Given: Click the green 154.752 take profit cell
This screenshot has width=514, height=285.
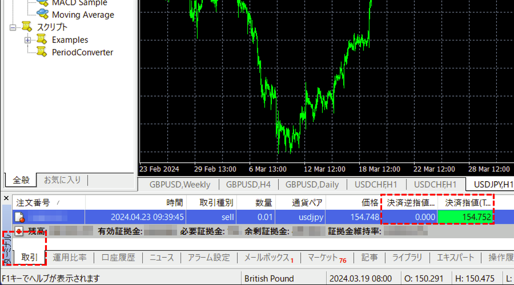Looking at the screenshot, I should 465,217.
